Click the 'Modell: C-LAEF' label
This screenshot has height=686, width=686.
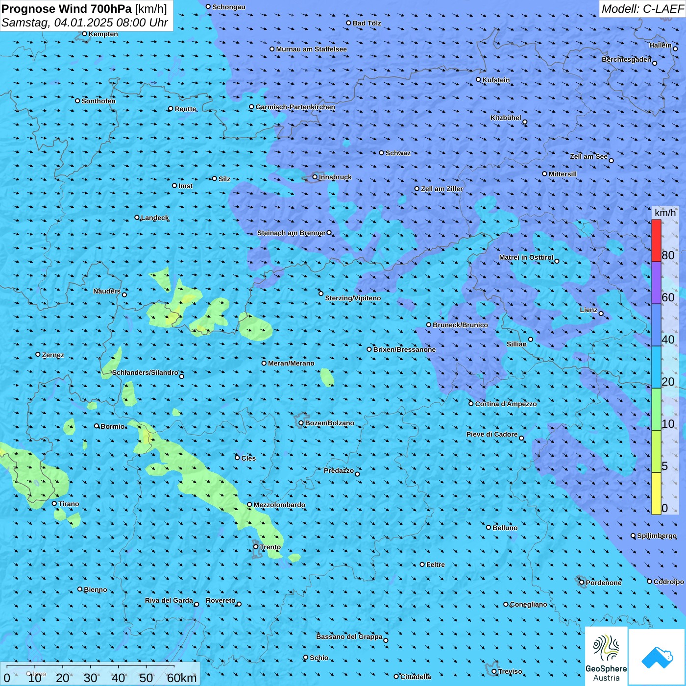pyautogui.click(x=642, y=9)
